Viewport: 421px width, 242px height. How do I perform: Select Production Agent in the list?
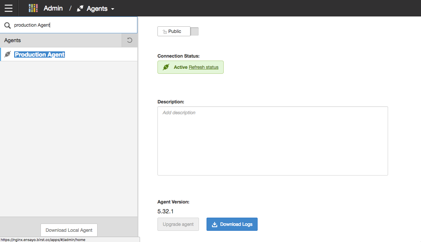coord(40,55)
